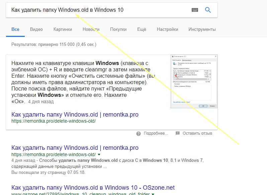Click the featured snippet green remontka.pro URL

coord(54,121)
